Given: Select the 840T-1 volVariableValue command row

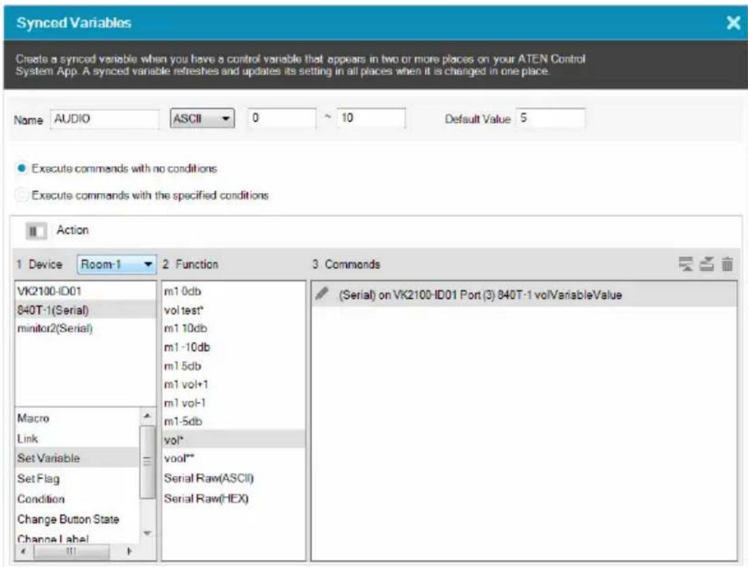Looking at the screenshot, I should coord(524,295).
